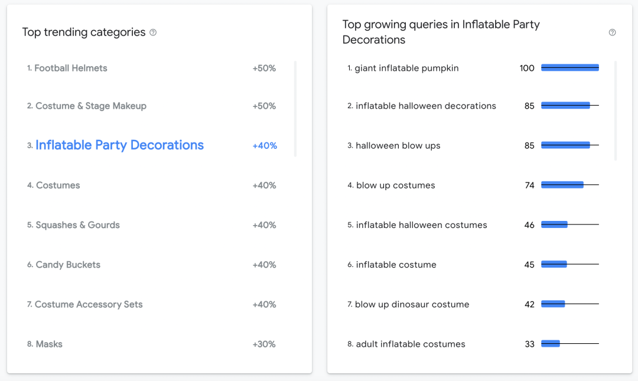
Task: Open blow up dinosaur costume query
Action: (412, 304)
